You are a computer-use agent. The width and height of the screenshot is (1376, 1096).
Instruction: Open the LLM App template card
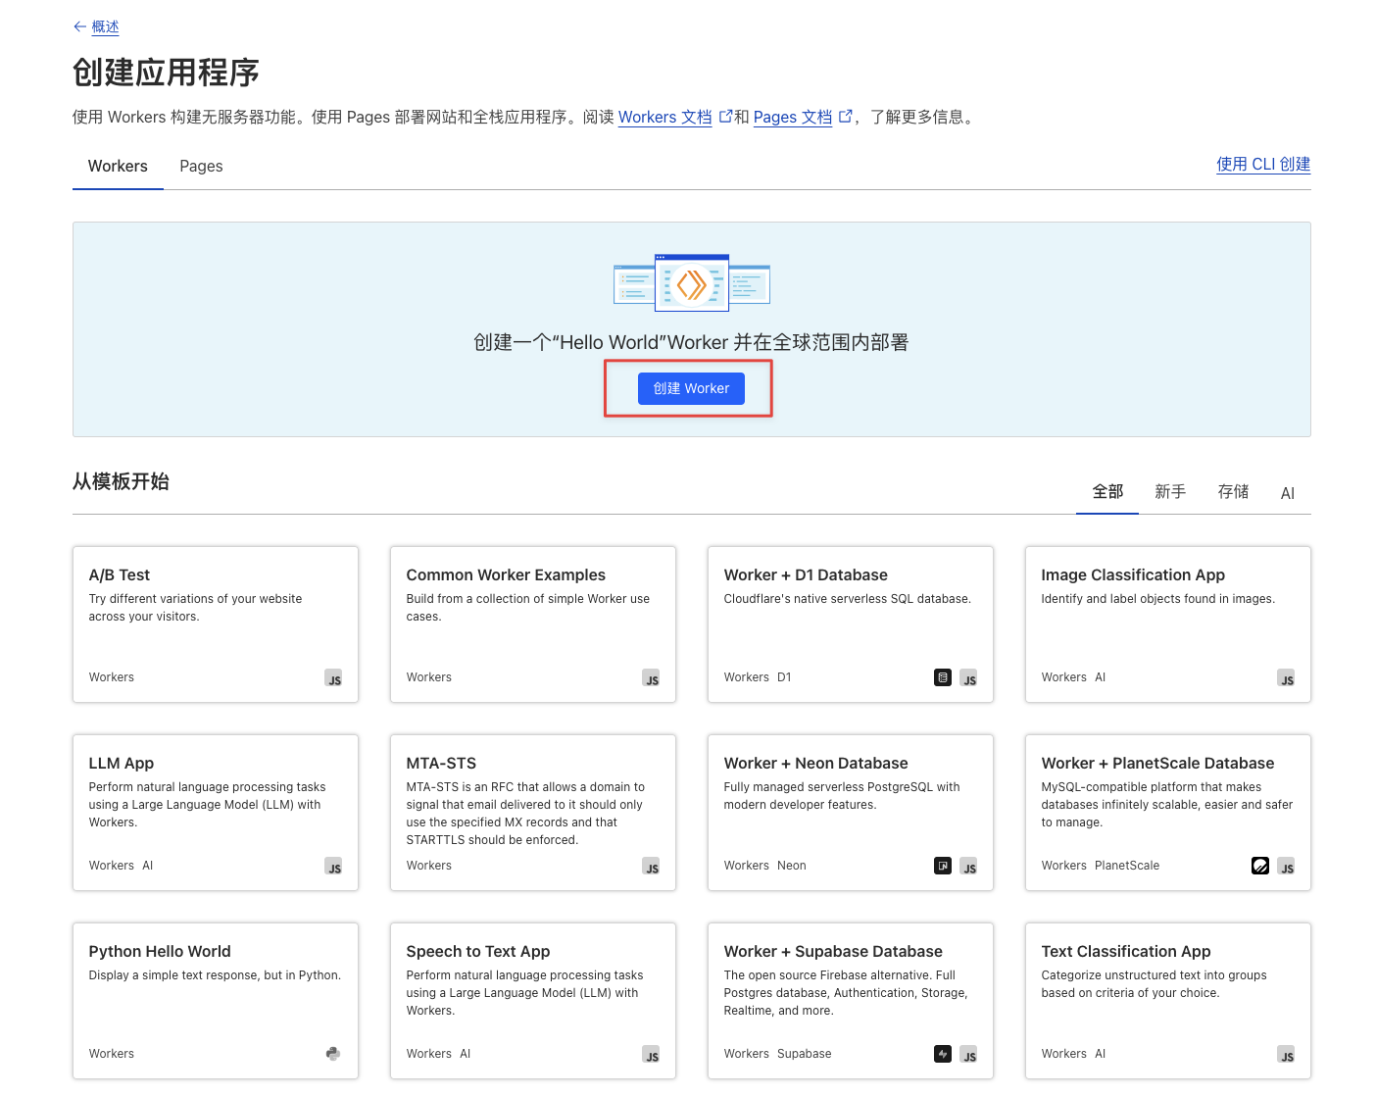(216, 812)
